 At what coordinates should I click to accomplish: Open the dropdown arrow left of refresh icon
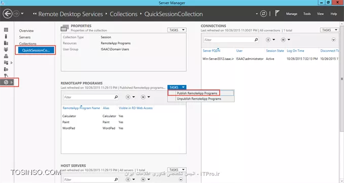[257, 14]
